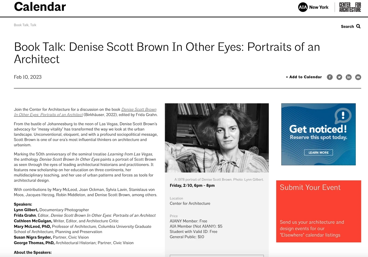
Task: Share event on Facebook
Action: pos(330,77)
